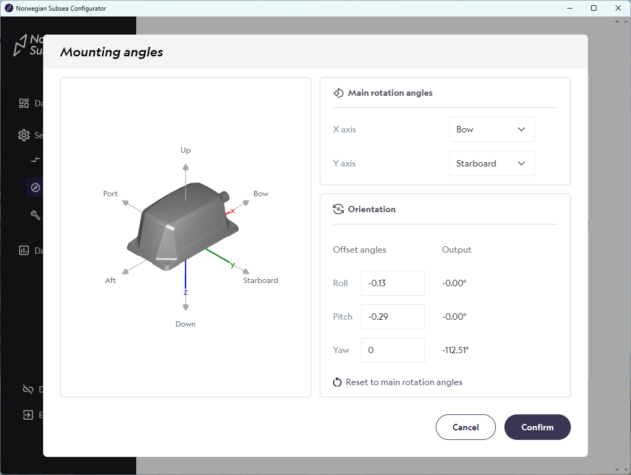Image resolution: width=631 pixels, height=475 pixels.
Task: Click the Yaw output value -112.51°
Action: click(x=455, y=351)
